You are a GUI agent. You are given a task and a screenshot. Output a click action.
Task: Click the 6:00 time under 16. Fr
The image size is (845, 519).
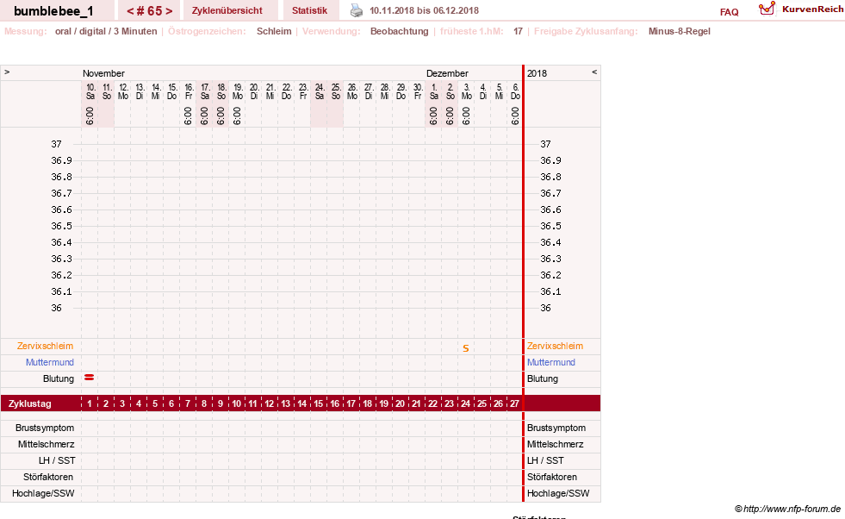tap(188, 116)
